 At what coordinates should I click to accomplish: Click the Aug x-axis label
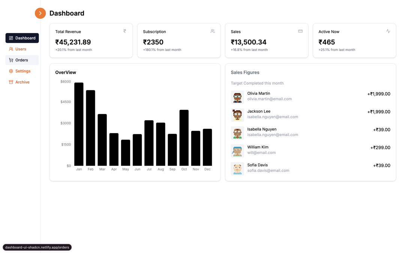point(160,169)
